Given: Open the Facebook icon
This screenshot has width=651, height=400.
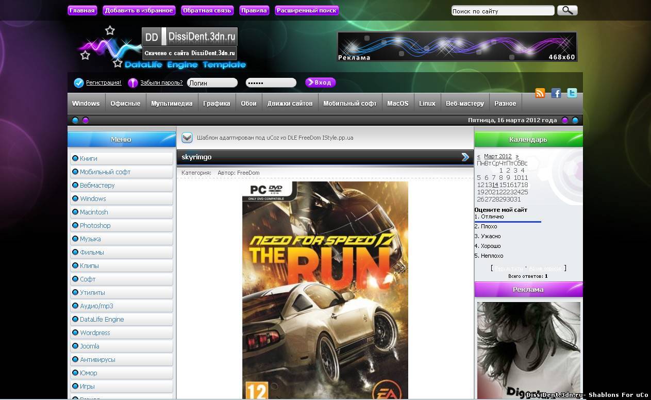Looking at the screenshot, I should click(x=556, y=93).
